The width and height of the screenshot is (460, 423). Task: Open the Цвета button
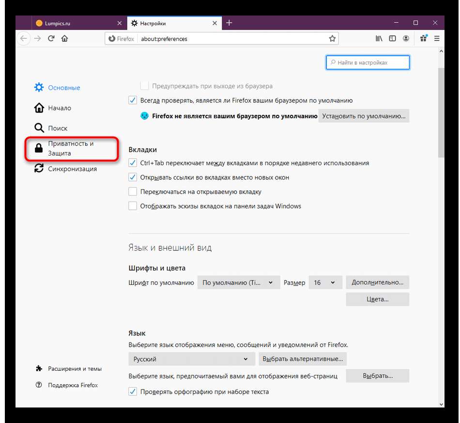click(x=378, y=299)
